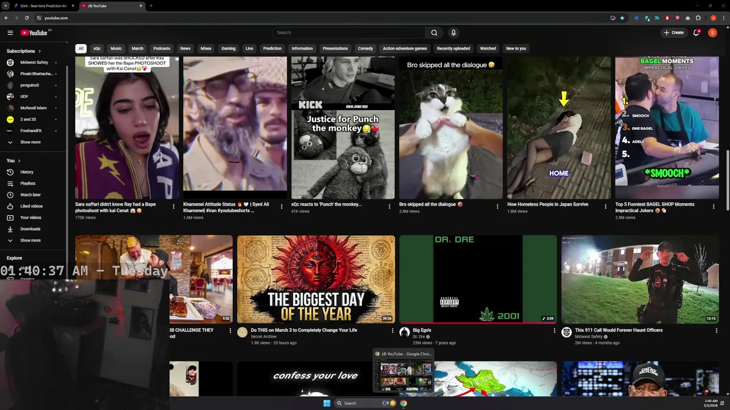
Task: Play the cat Bro skipped dialogue short
Action: coord(451,128)
